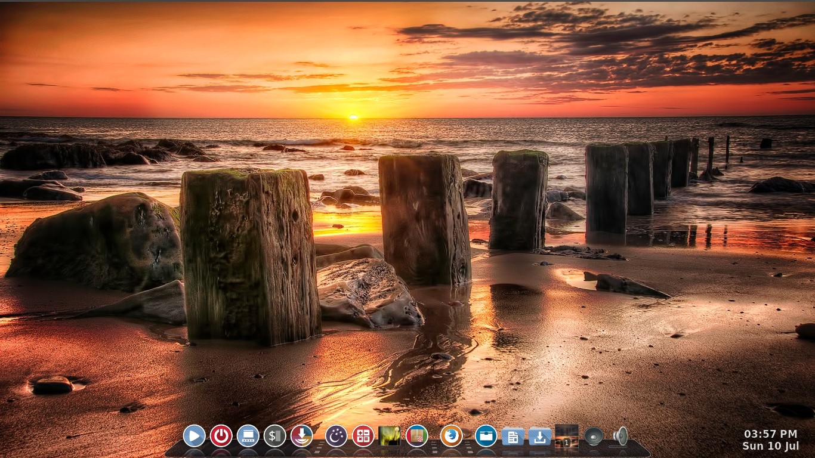Open the installer icon with down arrow
This screenshot has width=815, height=458.
point(301,436)
